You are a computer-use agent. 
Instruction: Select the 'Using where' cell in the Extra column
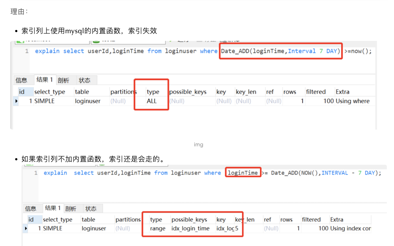[352, 101]
